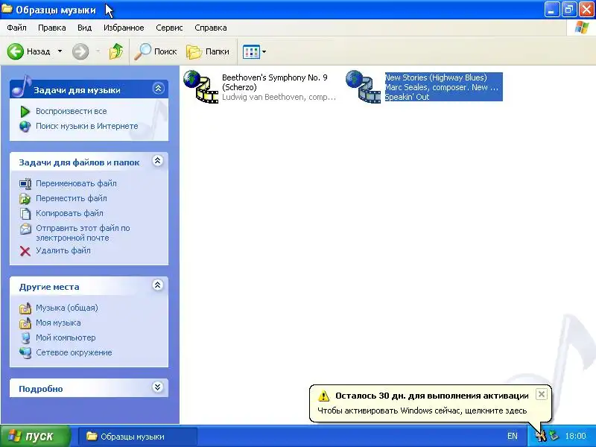Click Поиск музыки в Интернете link
596x447 pixels.
pos(86,126)
